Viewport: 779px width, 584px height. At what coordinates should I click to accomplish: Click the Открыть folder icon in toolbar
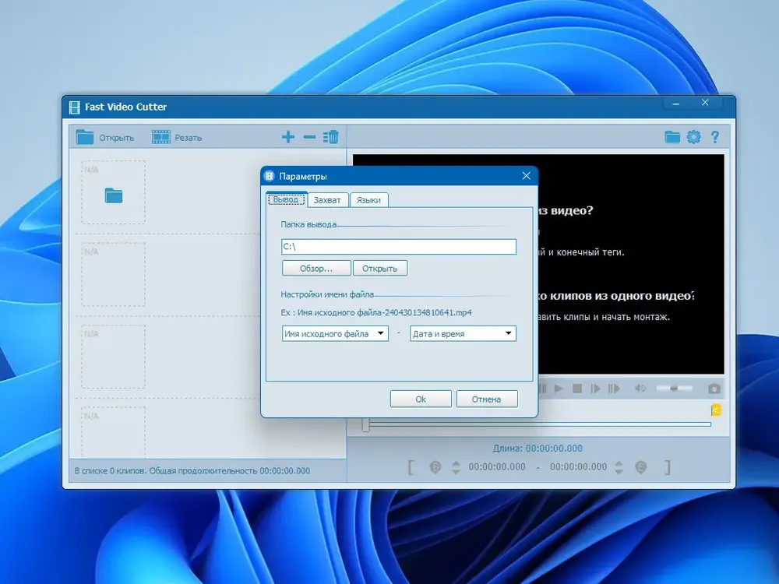(x=84, y=137)
